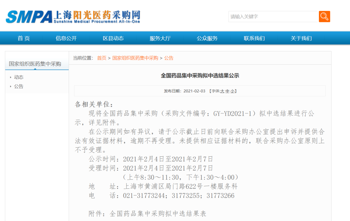Viewport: 350px width, 221px height.
Task: Set font size to 小
Action: 232,91
